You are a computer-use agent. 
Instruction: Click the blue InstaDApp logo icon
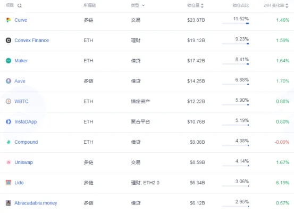coord(9,121)
